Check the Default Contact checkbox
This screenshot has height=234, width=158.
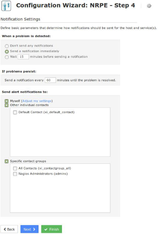coord(15,112)
